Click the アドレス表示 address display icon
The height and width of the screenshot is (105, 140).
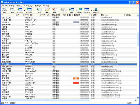(x=87, y=11)
